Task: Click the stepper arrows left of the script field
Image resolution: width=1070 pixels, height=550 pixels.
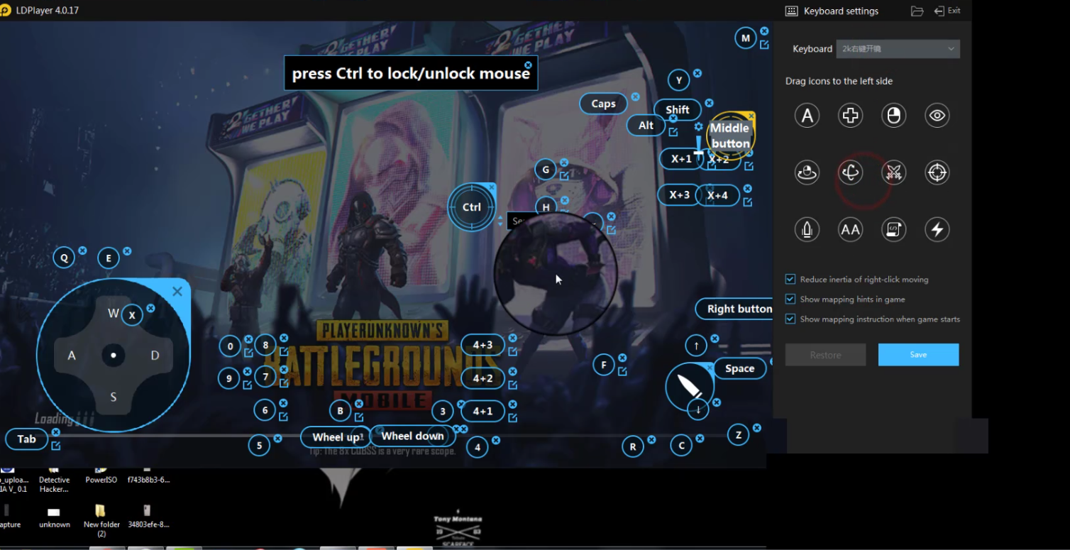Action: pyautogui.click(x=500, y=221)
